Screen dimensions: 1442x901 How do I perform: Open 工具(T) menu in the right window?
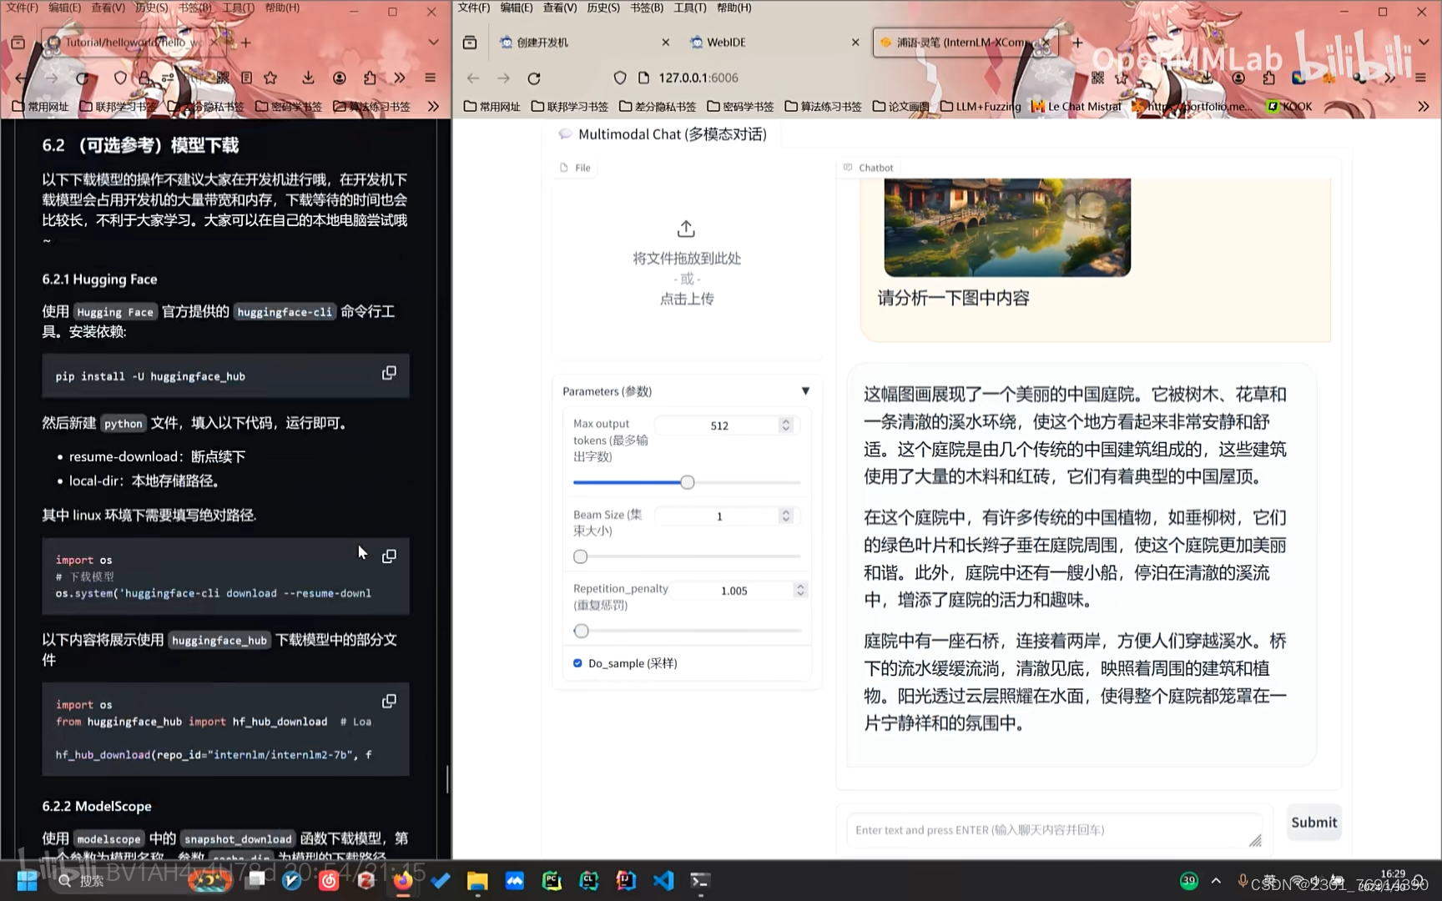tap(690, 8)
